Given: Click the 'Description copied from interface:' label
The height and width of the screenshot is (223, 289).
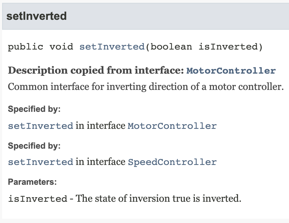Looking at the screenshot, I should (96, 70).
